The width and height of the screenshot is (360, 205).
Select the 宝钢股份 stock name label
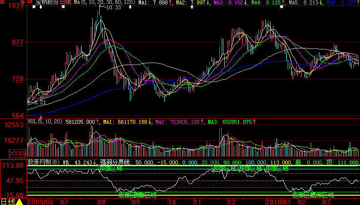(47, 3)
